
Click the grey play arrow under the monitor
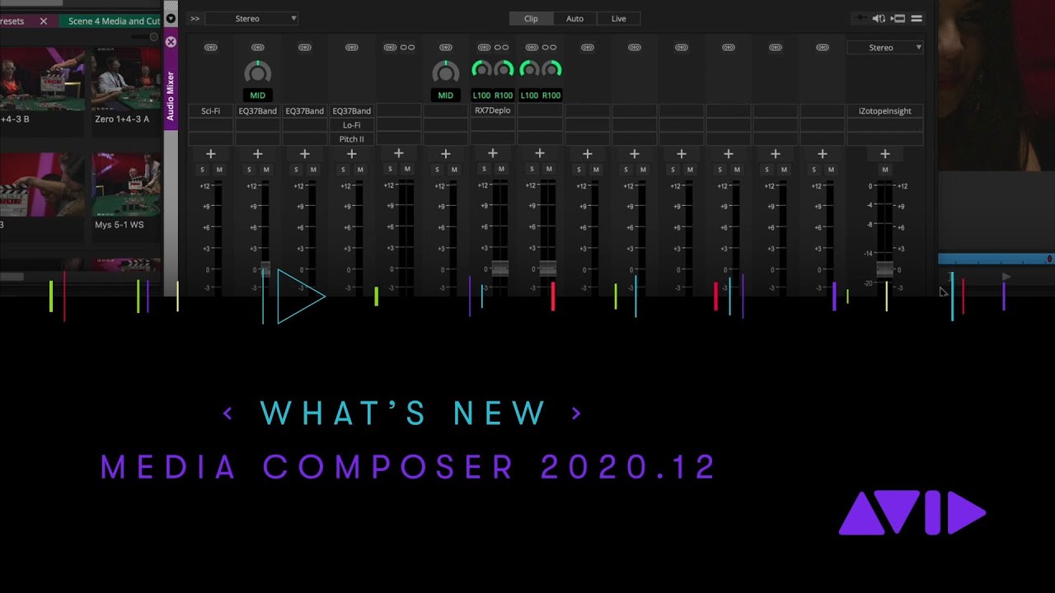[1006, 278]
